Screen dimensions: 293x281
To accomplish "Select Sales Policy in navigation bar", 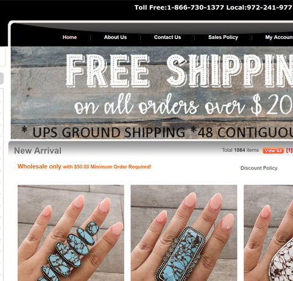I will point(223,37).
